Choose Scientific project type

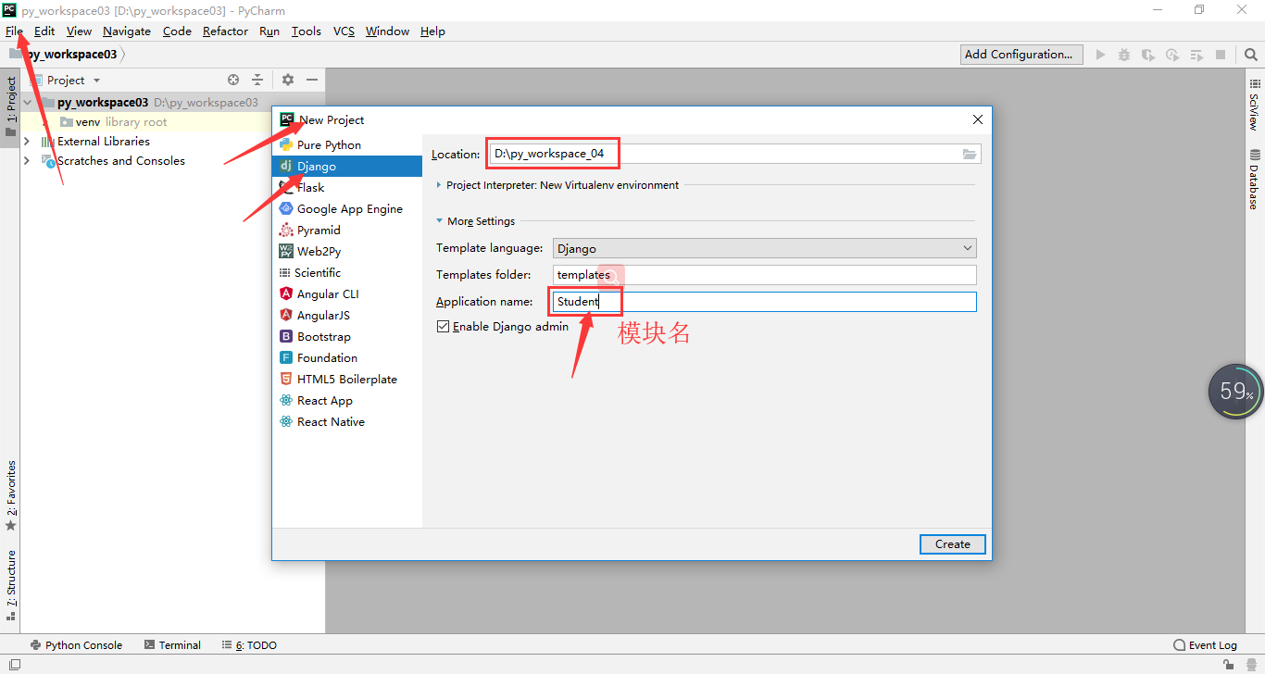pyautogui.click(x=347, y=273)
